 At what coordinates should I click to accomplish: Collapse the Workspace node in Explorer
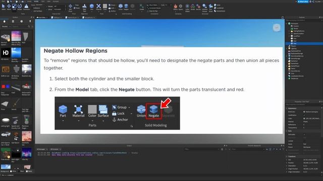point(286,24)
